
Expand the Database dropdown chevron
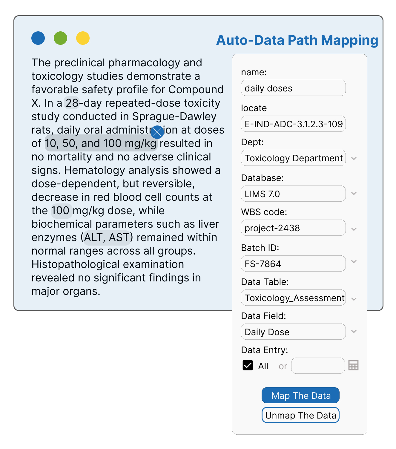354,194
